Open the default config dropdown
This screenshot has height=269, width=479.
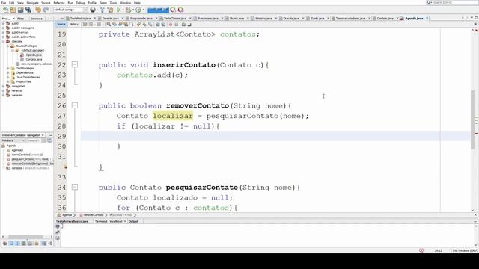click(70, 10)
